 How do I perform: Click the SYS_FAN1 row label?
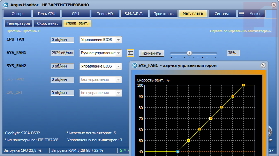tap(16, 53)
